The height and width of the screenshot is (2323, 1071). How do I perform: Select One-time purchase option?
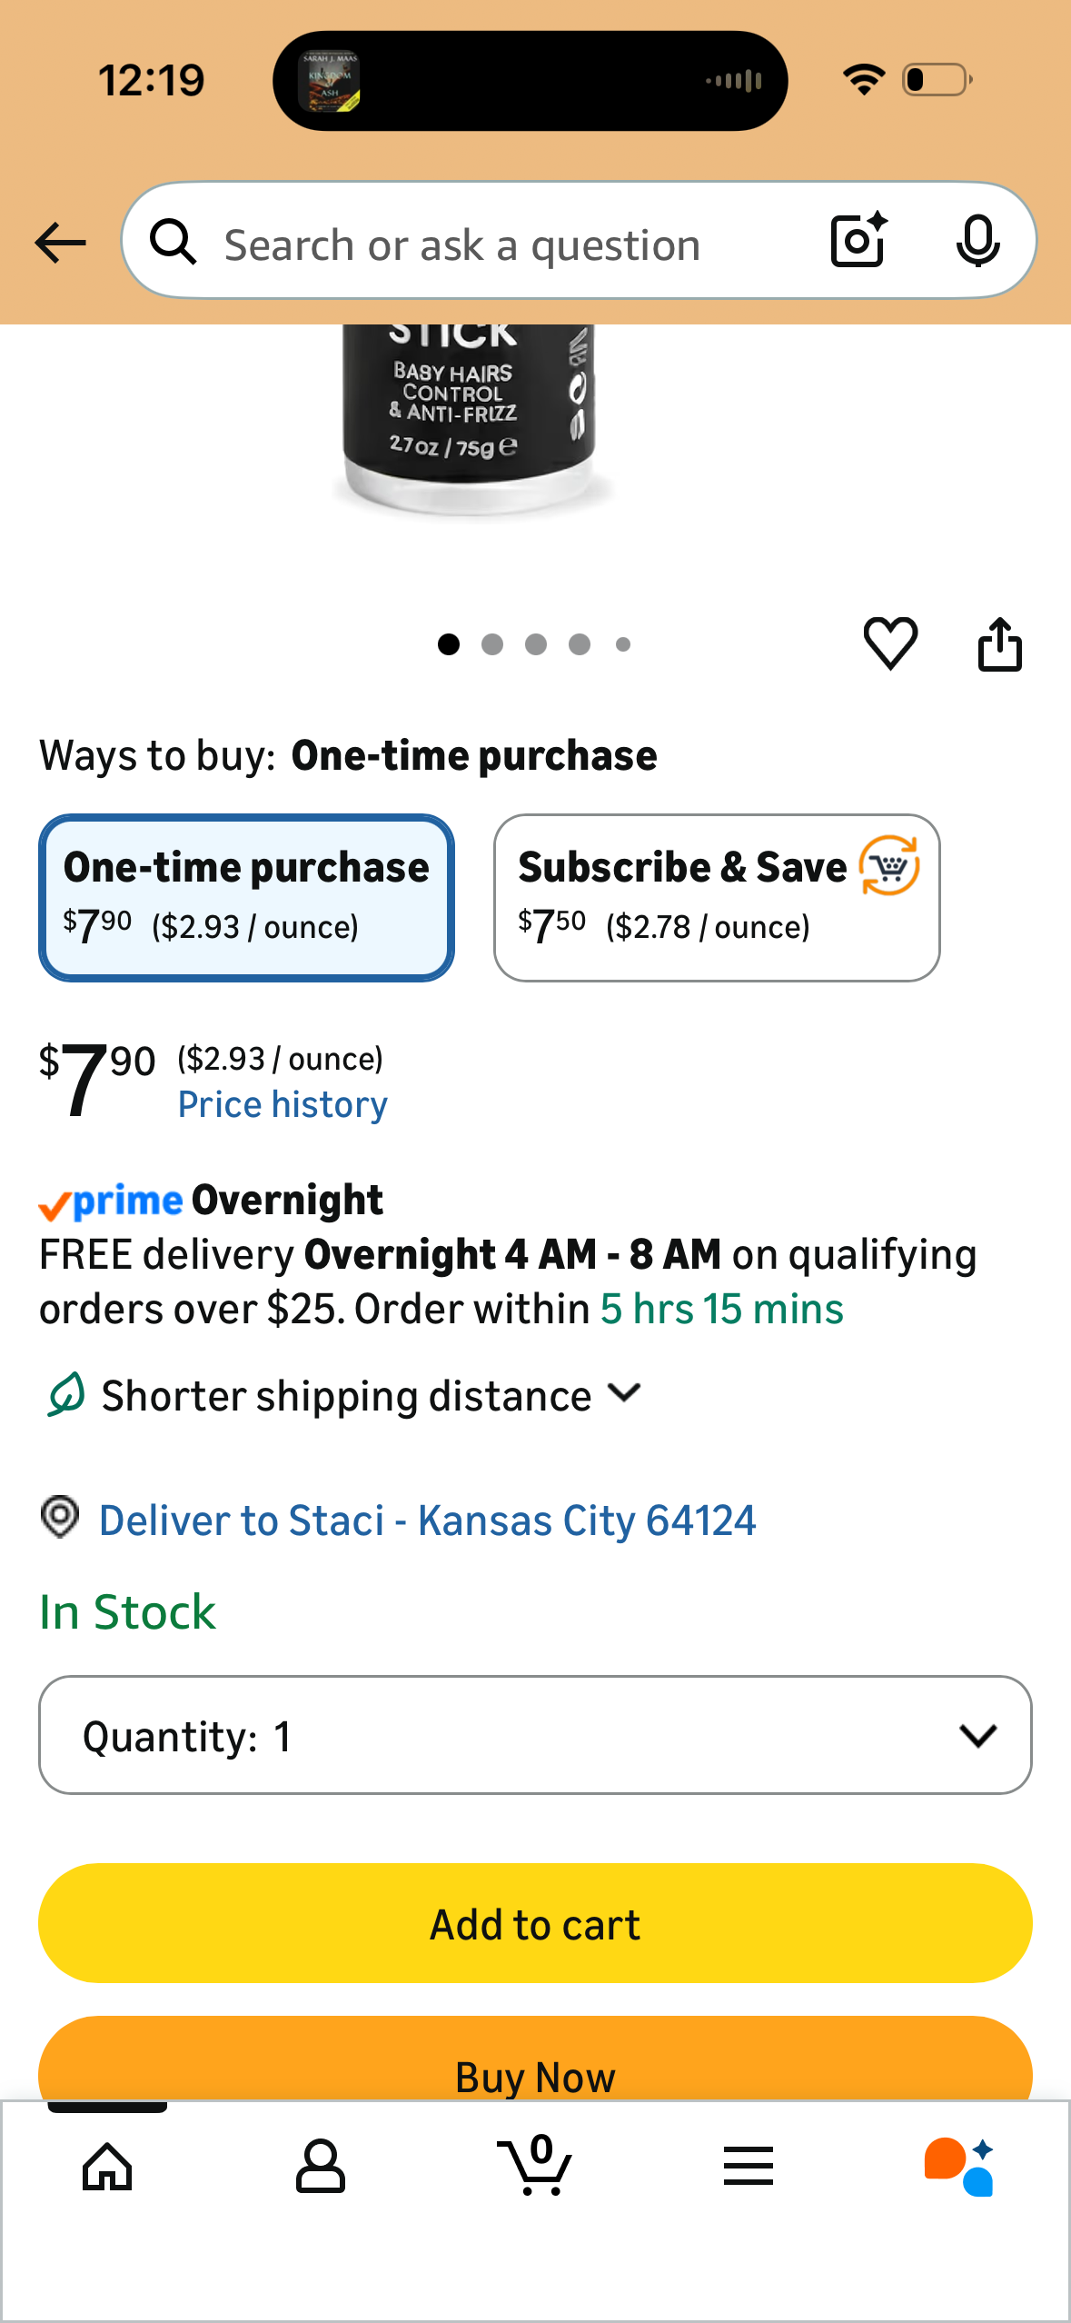pos(246,898)
